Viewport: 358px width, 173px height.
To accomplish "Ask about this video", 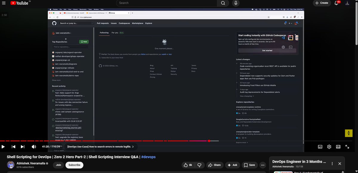I will coord(232,165).
